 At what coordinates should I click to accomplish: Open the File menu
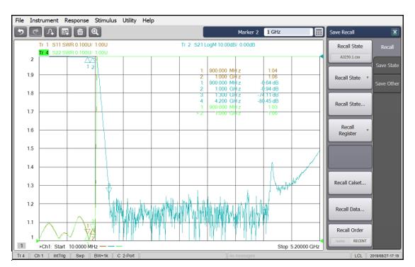point(19,20)
